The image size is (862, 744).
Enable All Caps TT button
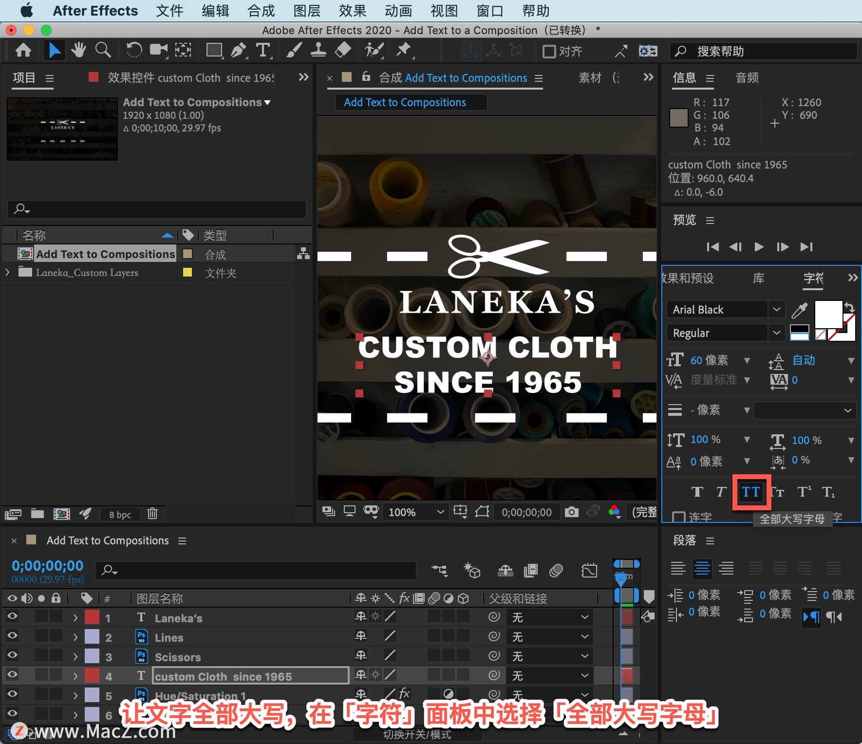click(751, 492)
